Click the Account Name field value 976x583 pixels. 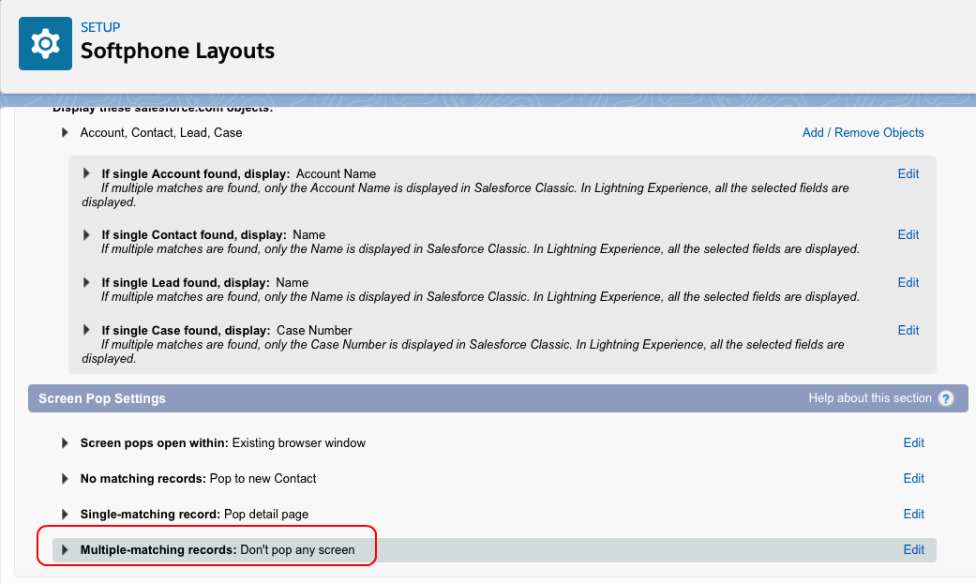click(337, 173)
